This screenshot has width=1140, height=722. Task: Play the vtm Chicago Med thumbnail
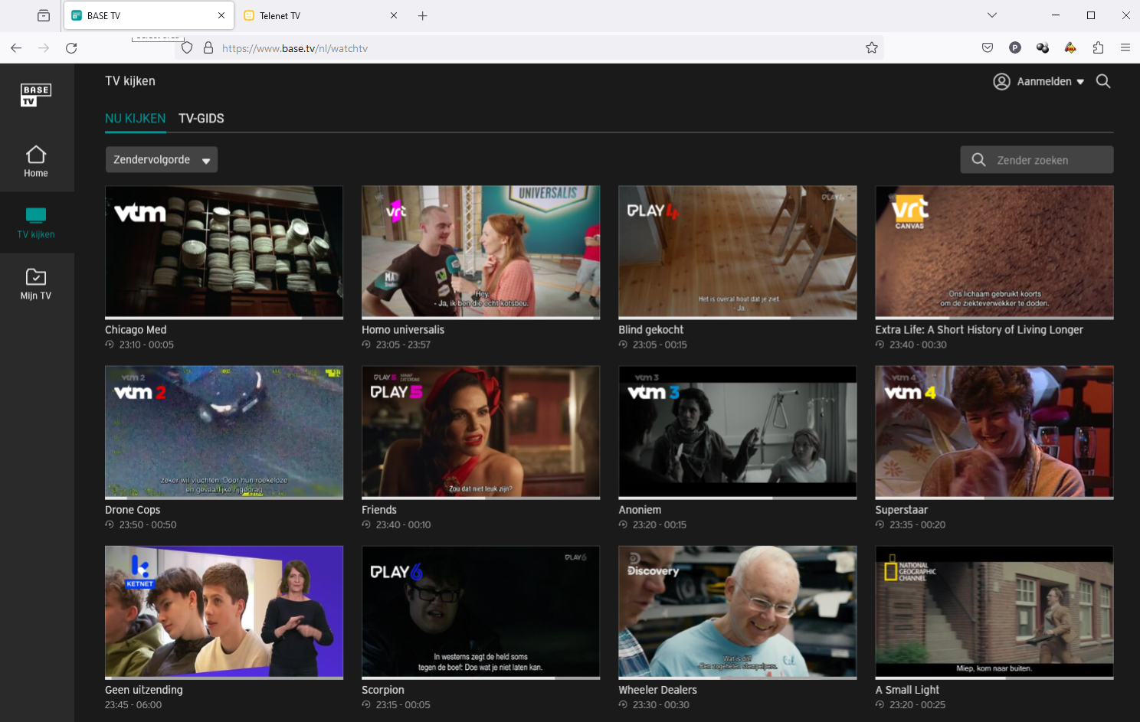(224, 251)
